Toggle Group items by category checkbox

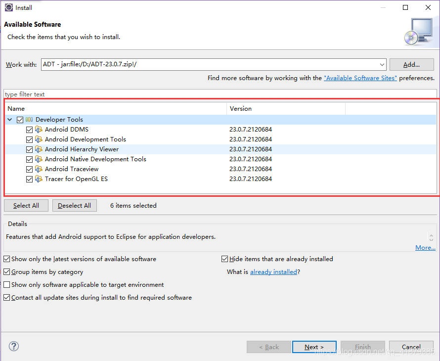click(7, 271)
